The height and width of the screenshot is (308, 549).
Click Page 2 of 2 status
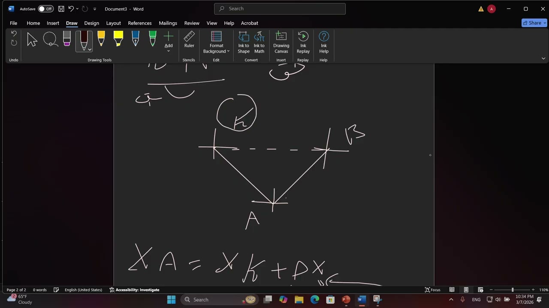(16, 290)
